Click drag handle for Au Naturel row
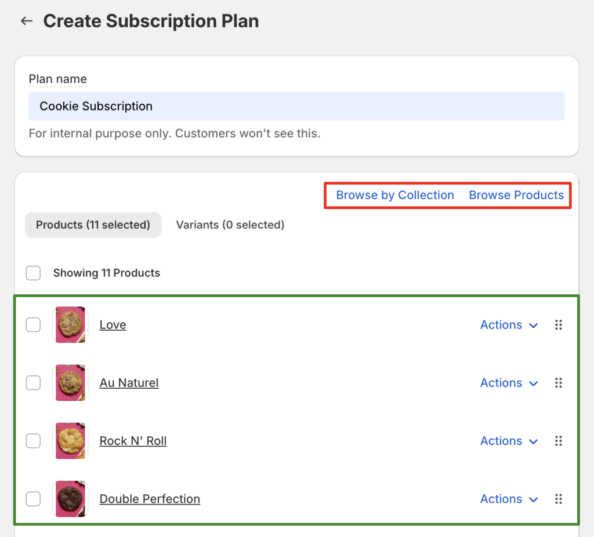 coord(559,383)
